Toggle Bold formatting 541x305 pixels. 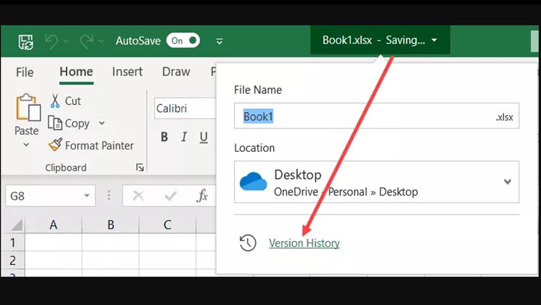pos(164,137)
